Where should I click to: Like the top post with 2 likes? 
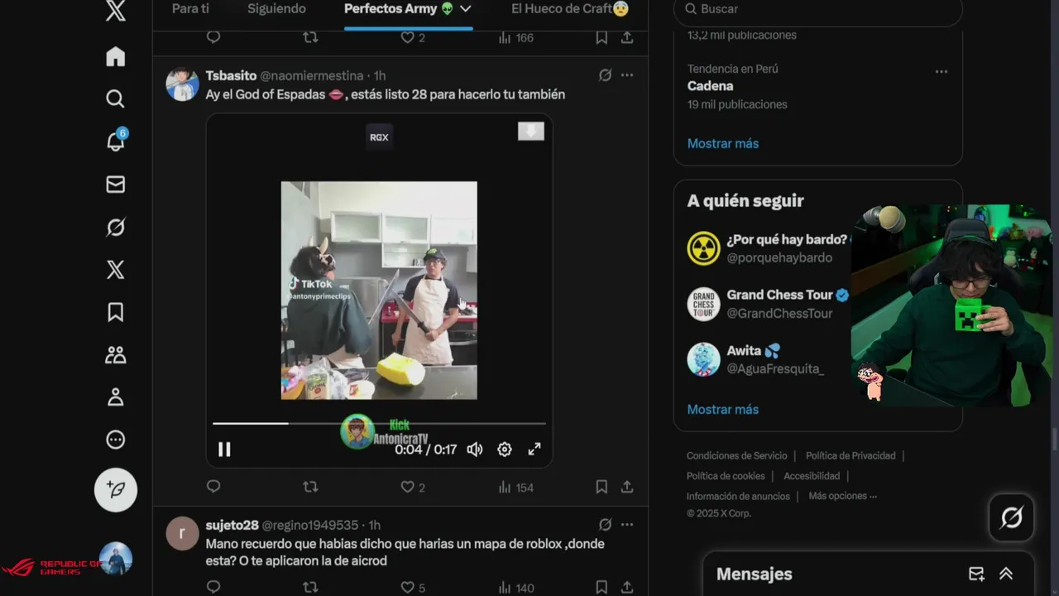click(x=412, y=38)
